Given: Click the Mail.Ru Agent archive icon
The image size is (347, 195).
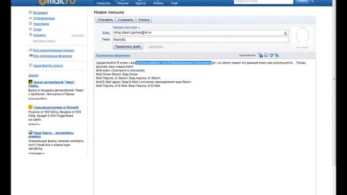Looking at the screenshot, I should coord(30,66).
